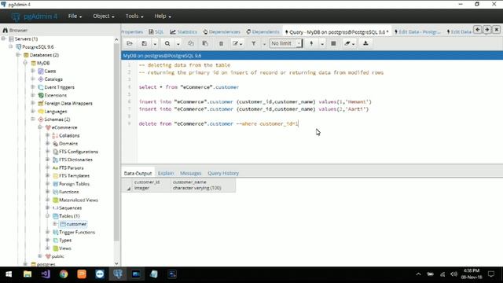Click the Filter funnel icon
Viewport: 503px width, 283px height.
(x=253, y=43)
